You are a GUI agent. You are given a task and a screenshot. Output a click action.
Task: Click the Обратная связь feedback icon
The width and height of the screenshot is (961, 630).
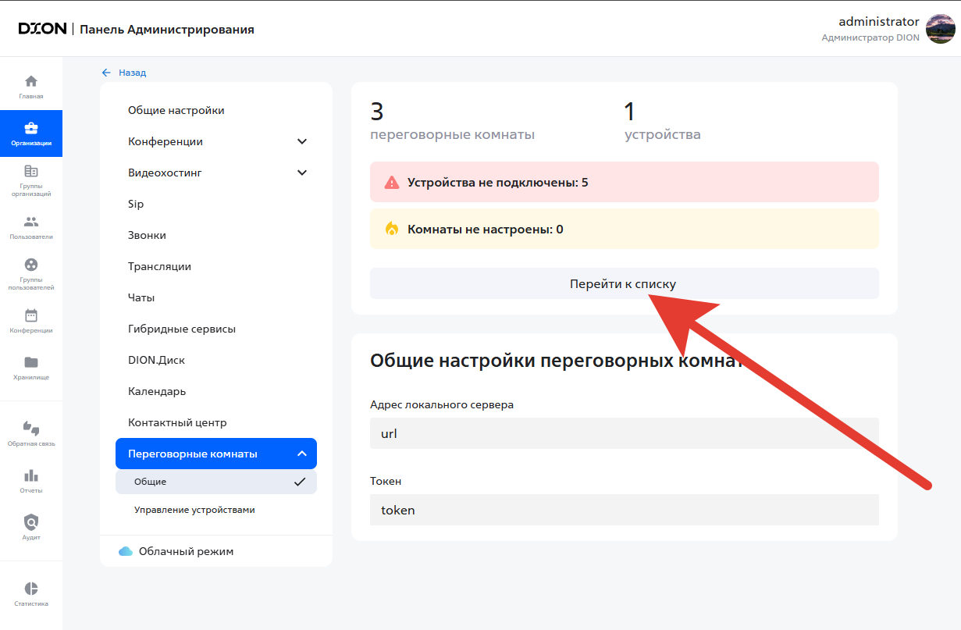click(x=31, y=428)
